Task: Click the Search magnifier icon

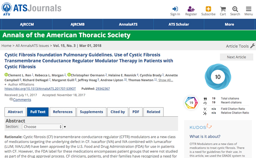Action: 235,9
